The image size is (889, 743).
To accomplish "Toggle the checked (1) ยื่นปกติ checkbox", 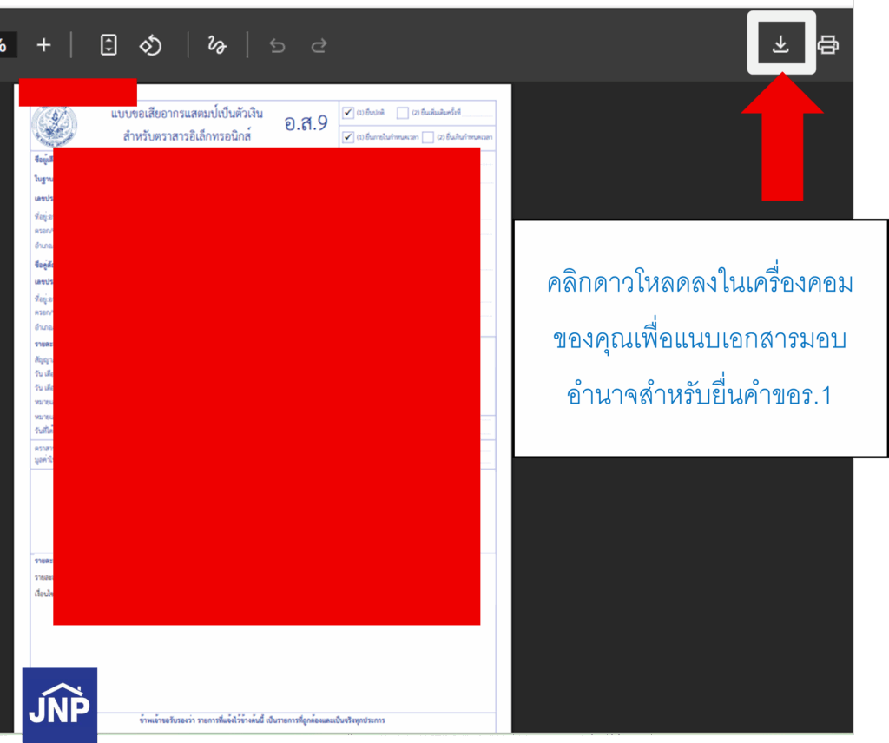I will (348, 112).
